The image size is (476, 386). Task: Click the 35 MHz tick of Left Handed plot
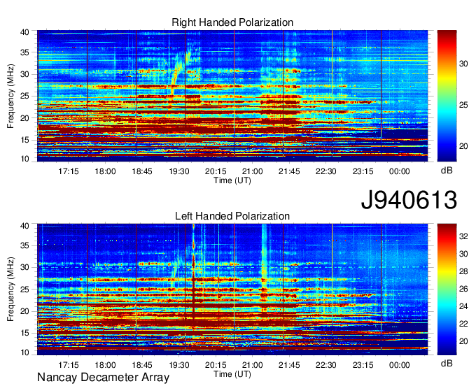24,245
